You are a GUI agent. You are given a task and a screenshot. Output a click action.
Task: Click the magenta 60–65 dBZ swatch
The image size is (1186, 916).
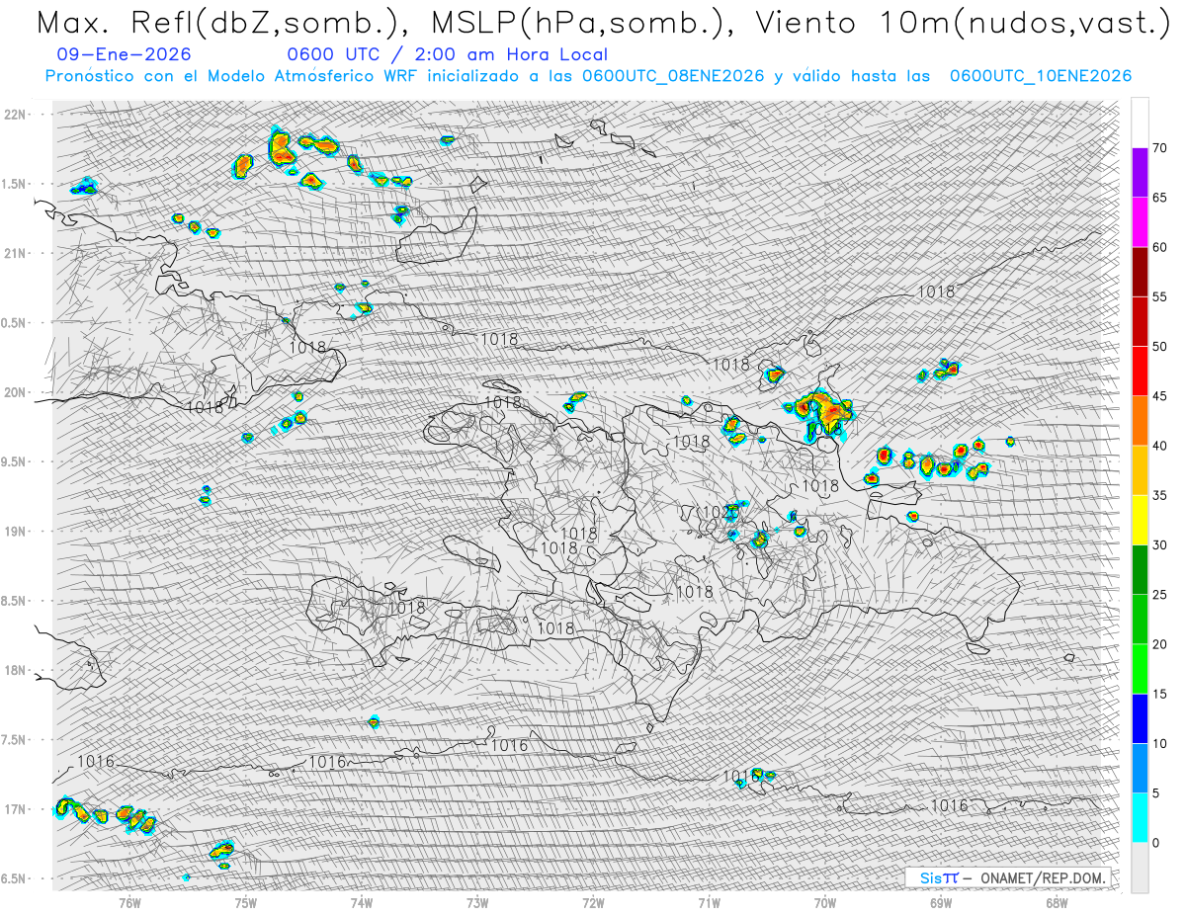pos(1140,222)
